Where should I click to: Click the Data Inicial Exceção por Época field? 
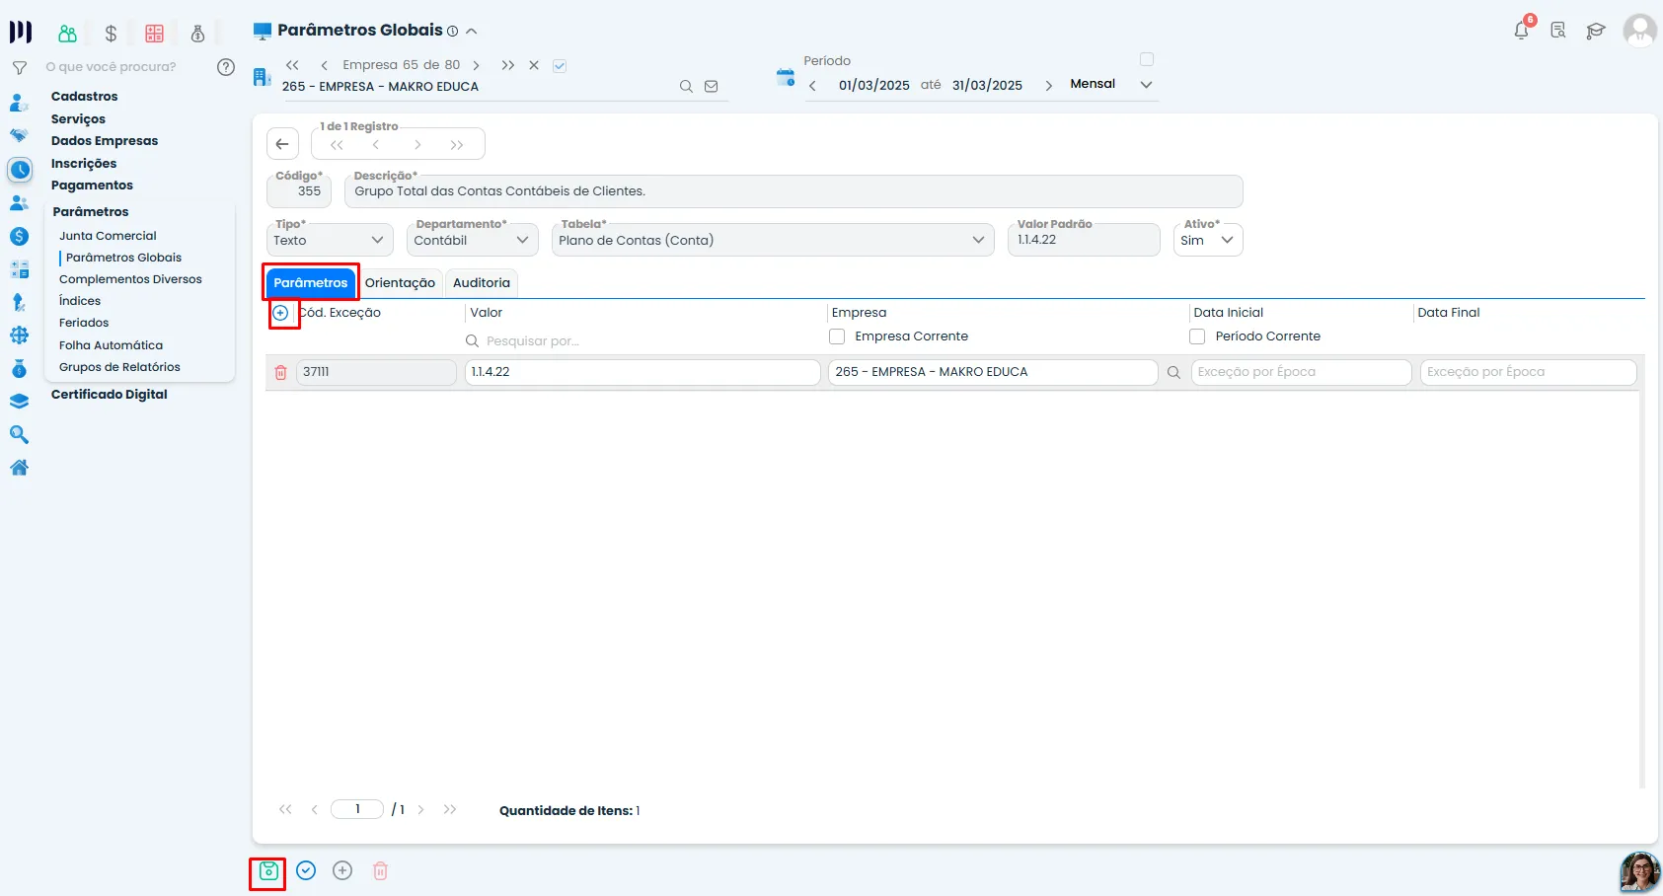(x=1301, y=372)
